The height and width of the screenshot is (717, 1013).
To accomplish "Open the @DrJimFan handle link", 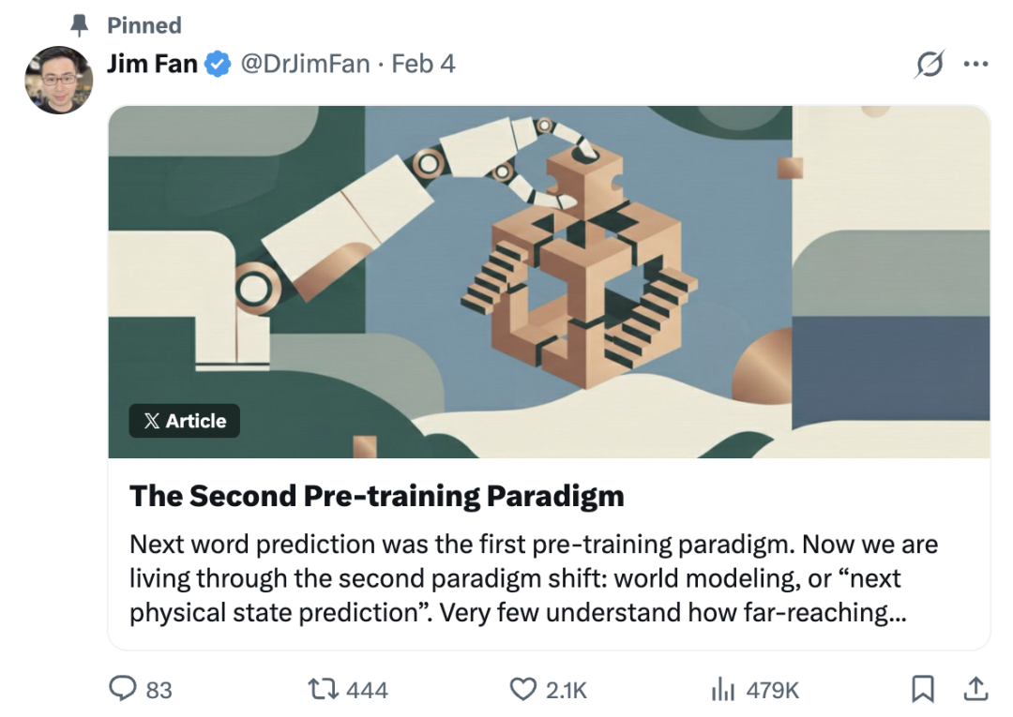I will 305,65.
